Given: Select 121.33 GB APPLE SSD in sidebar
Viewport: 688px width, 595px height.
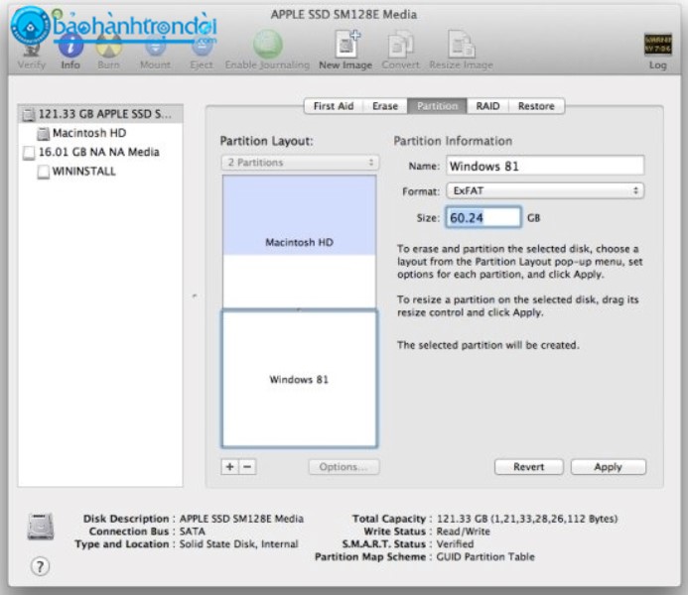Looking at the screenshot, I should click(100, 114).
